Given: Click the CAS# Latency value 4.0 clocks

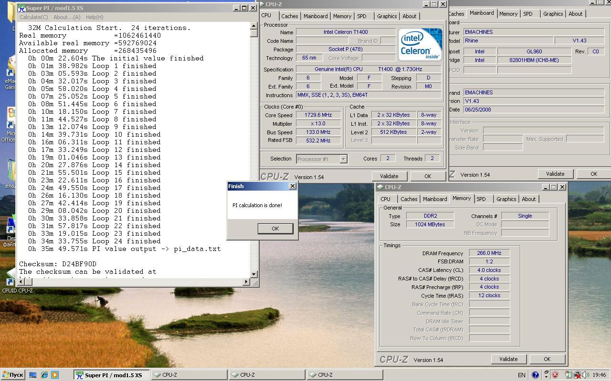Looking at the screenshot, I should pos(489,270).
